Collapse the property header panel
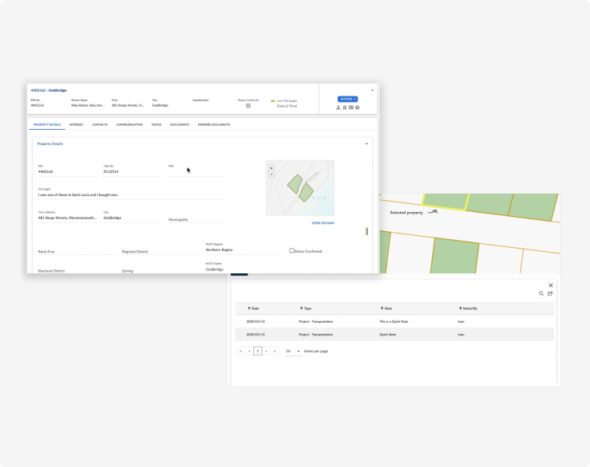 pyautogui.click(x=372, y=91)
